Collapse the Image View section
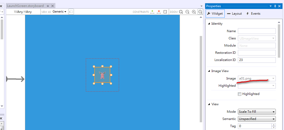The image size is (284, 130). coord(209,71)
